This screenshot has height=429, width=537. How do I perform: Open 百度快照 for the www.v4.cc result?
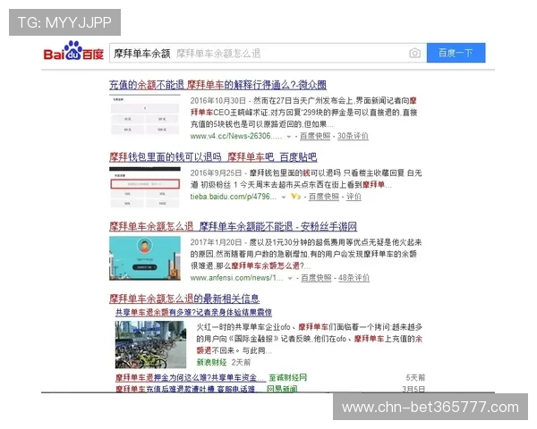click(315, 136)
